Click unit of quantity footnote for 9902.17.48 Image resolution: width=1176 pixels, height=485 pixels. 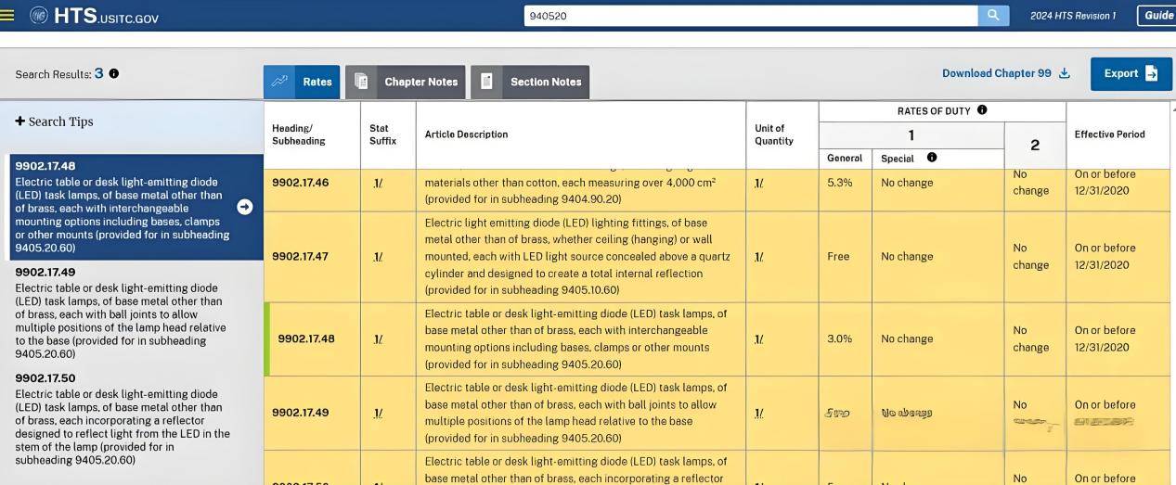tap(759, 338)
